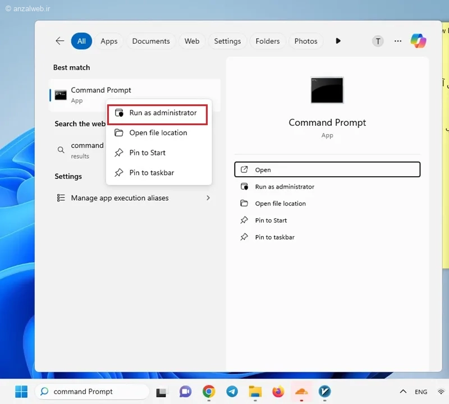Click the T account avatar
The image size is (449, 404).
[x=378, y=41]
